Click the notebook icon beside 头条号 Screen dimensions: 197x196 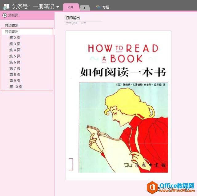click(6, 6)
